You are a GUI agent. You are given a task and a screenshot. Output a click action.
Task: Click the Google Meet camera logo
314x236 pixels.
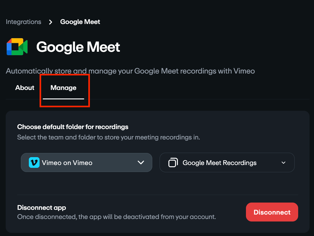click(17, 47)
